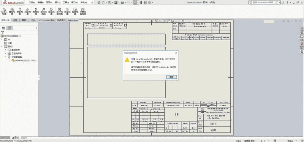
Task: Open the Save dropdown arrow
Action: (119, 3)
